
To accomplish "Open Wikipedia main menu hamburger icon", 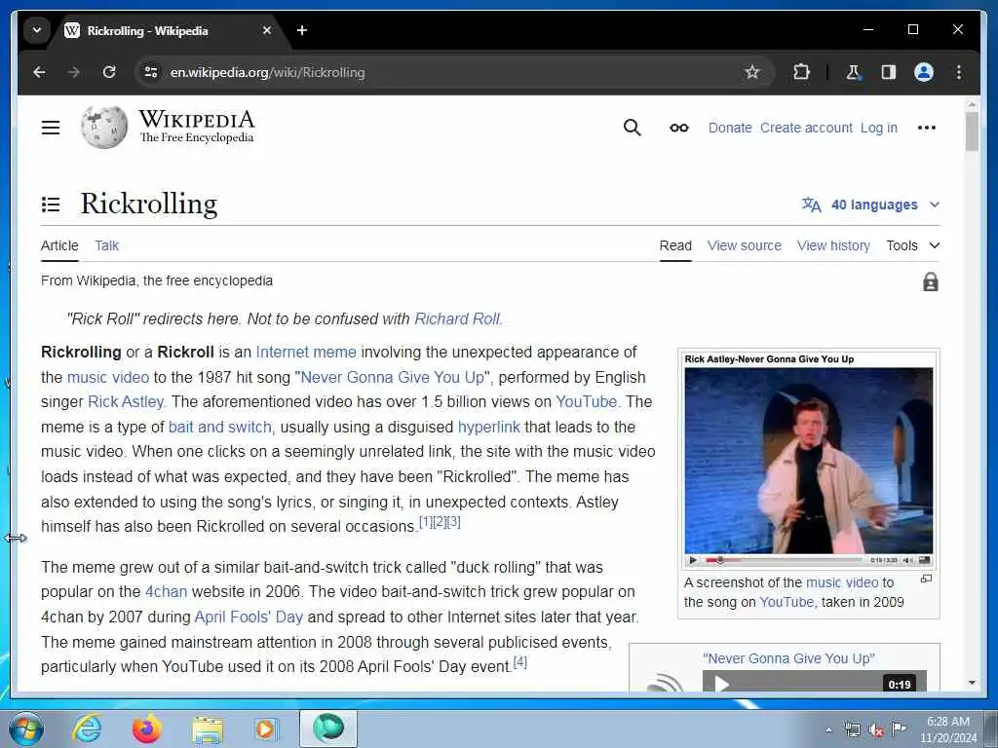I will (51, 128).
